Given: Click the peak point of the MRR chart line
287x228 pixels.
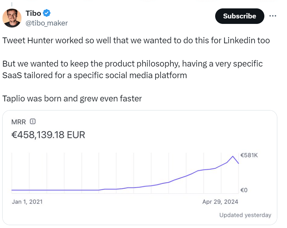Looking at the screenshot, I should [x=233, y=156].
